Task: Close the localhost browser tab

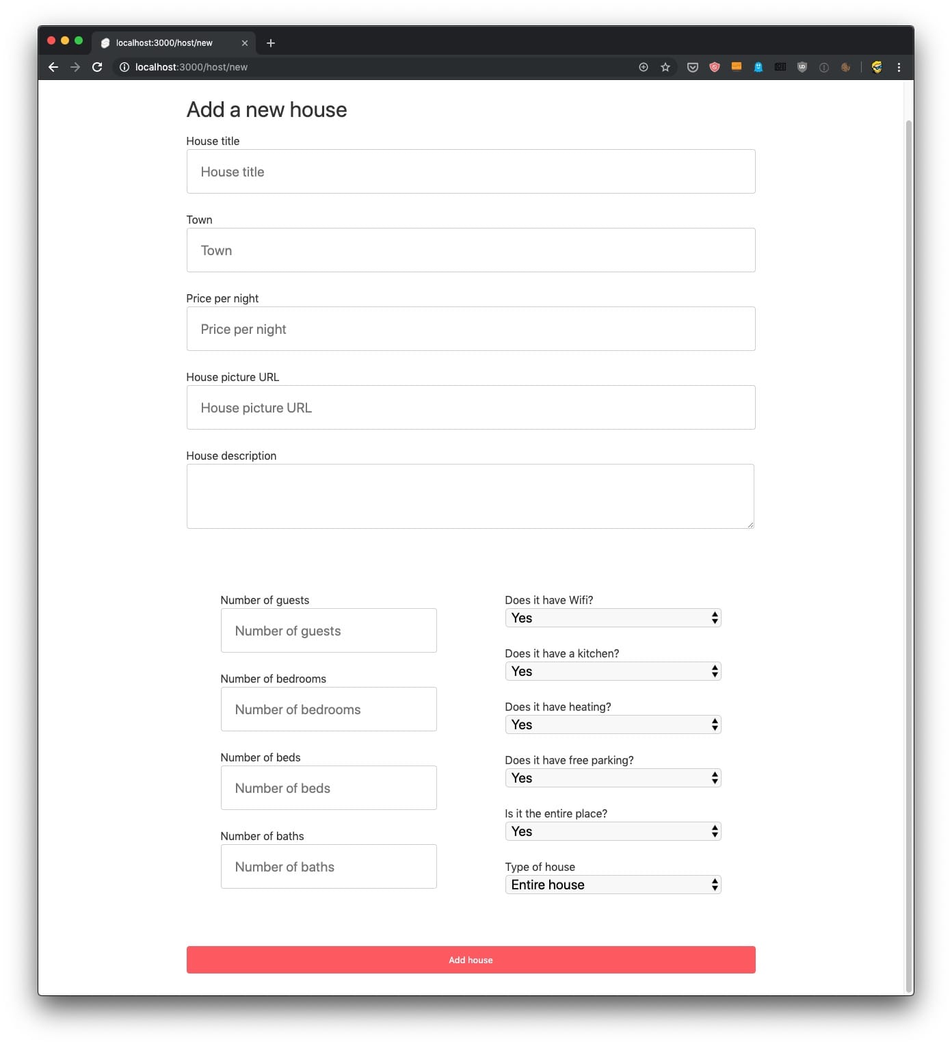Action: (245, 43)
